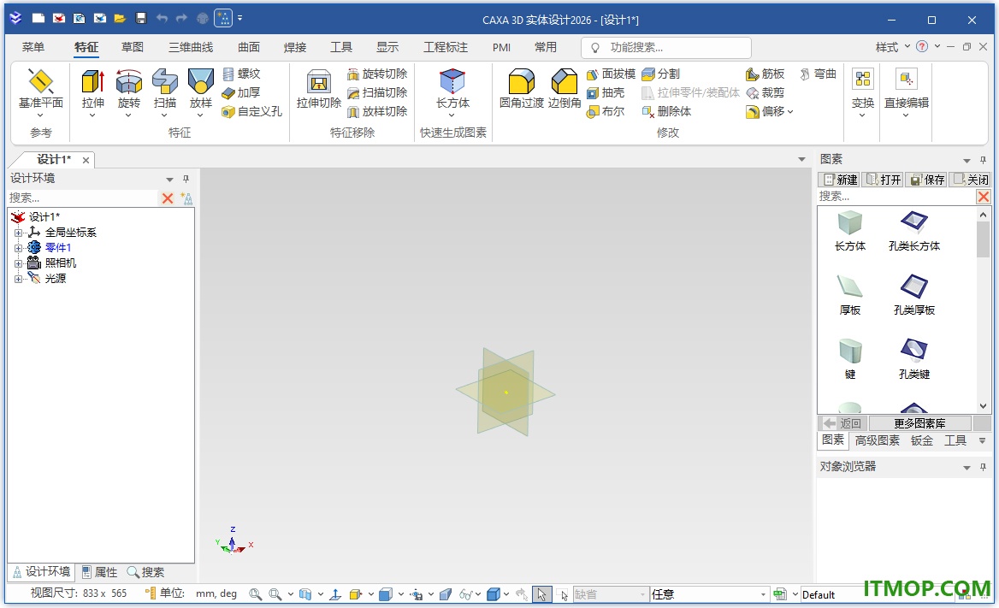
Task: Select the 扫描 sweep tool
Action: point(165,93)
